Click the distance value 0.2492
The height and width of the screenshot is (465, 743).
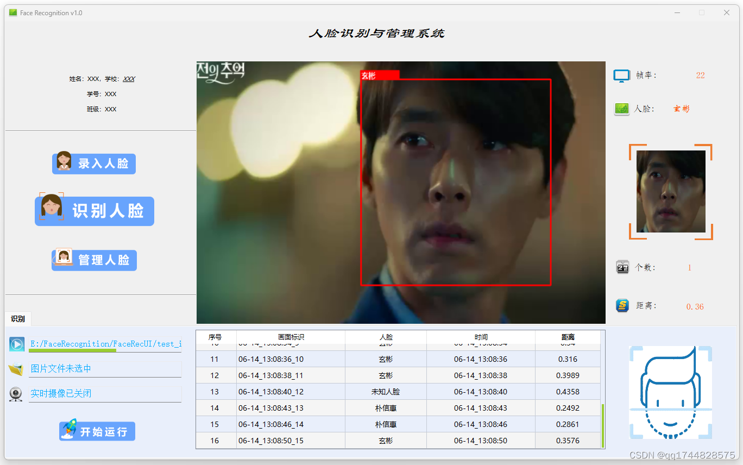[568, 408]
